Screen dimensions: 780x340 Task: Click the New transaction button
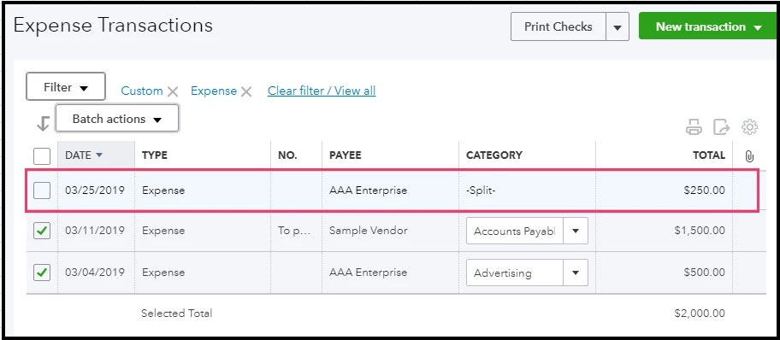point(708,26)
